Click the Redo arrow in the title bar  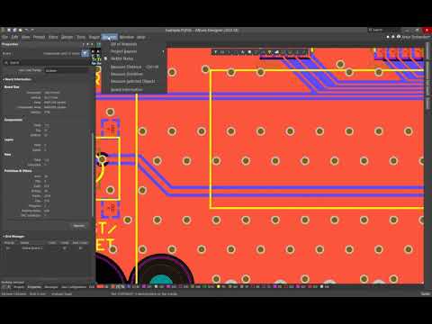point(32,30)
